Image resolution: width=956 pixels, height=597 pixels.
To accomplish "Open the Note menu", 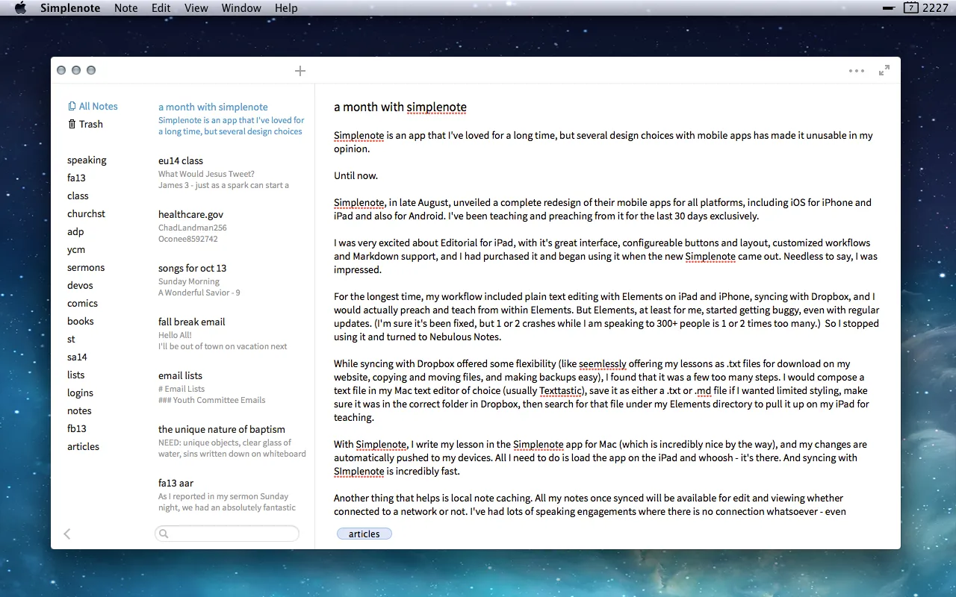I will [126, 7].
